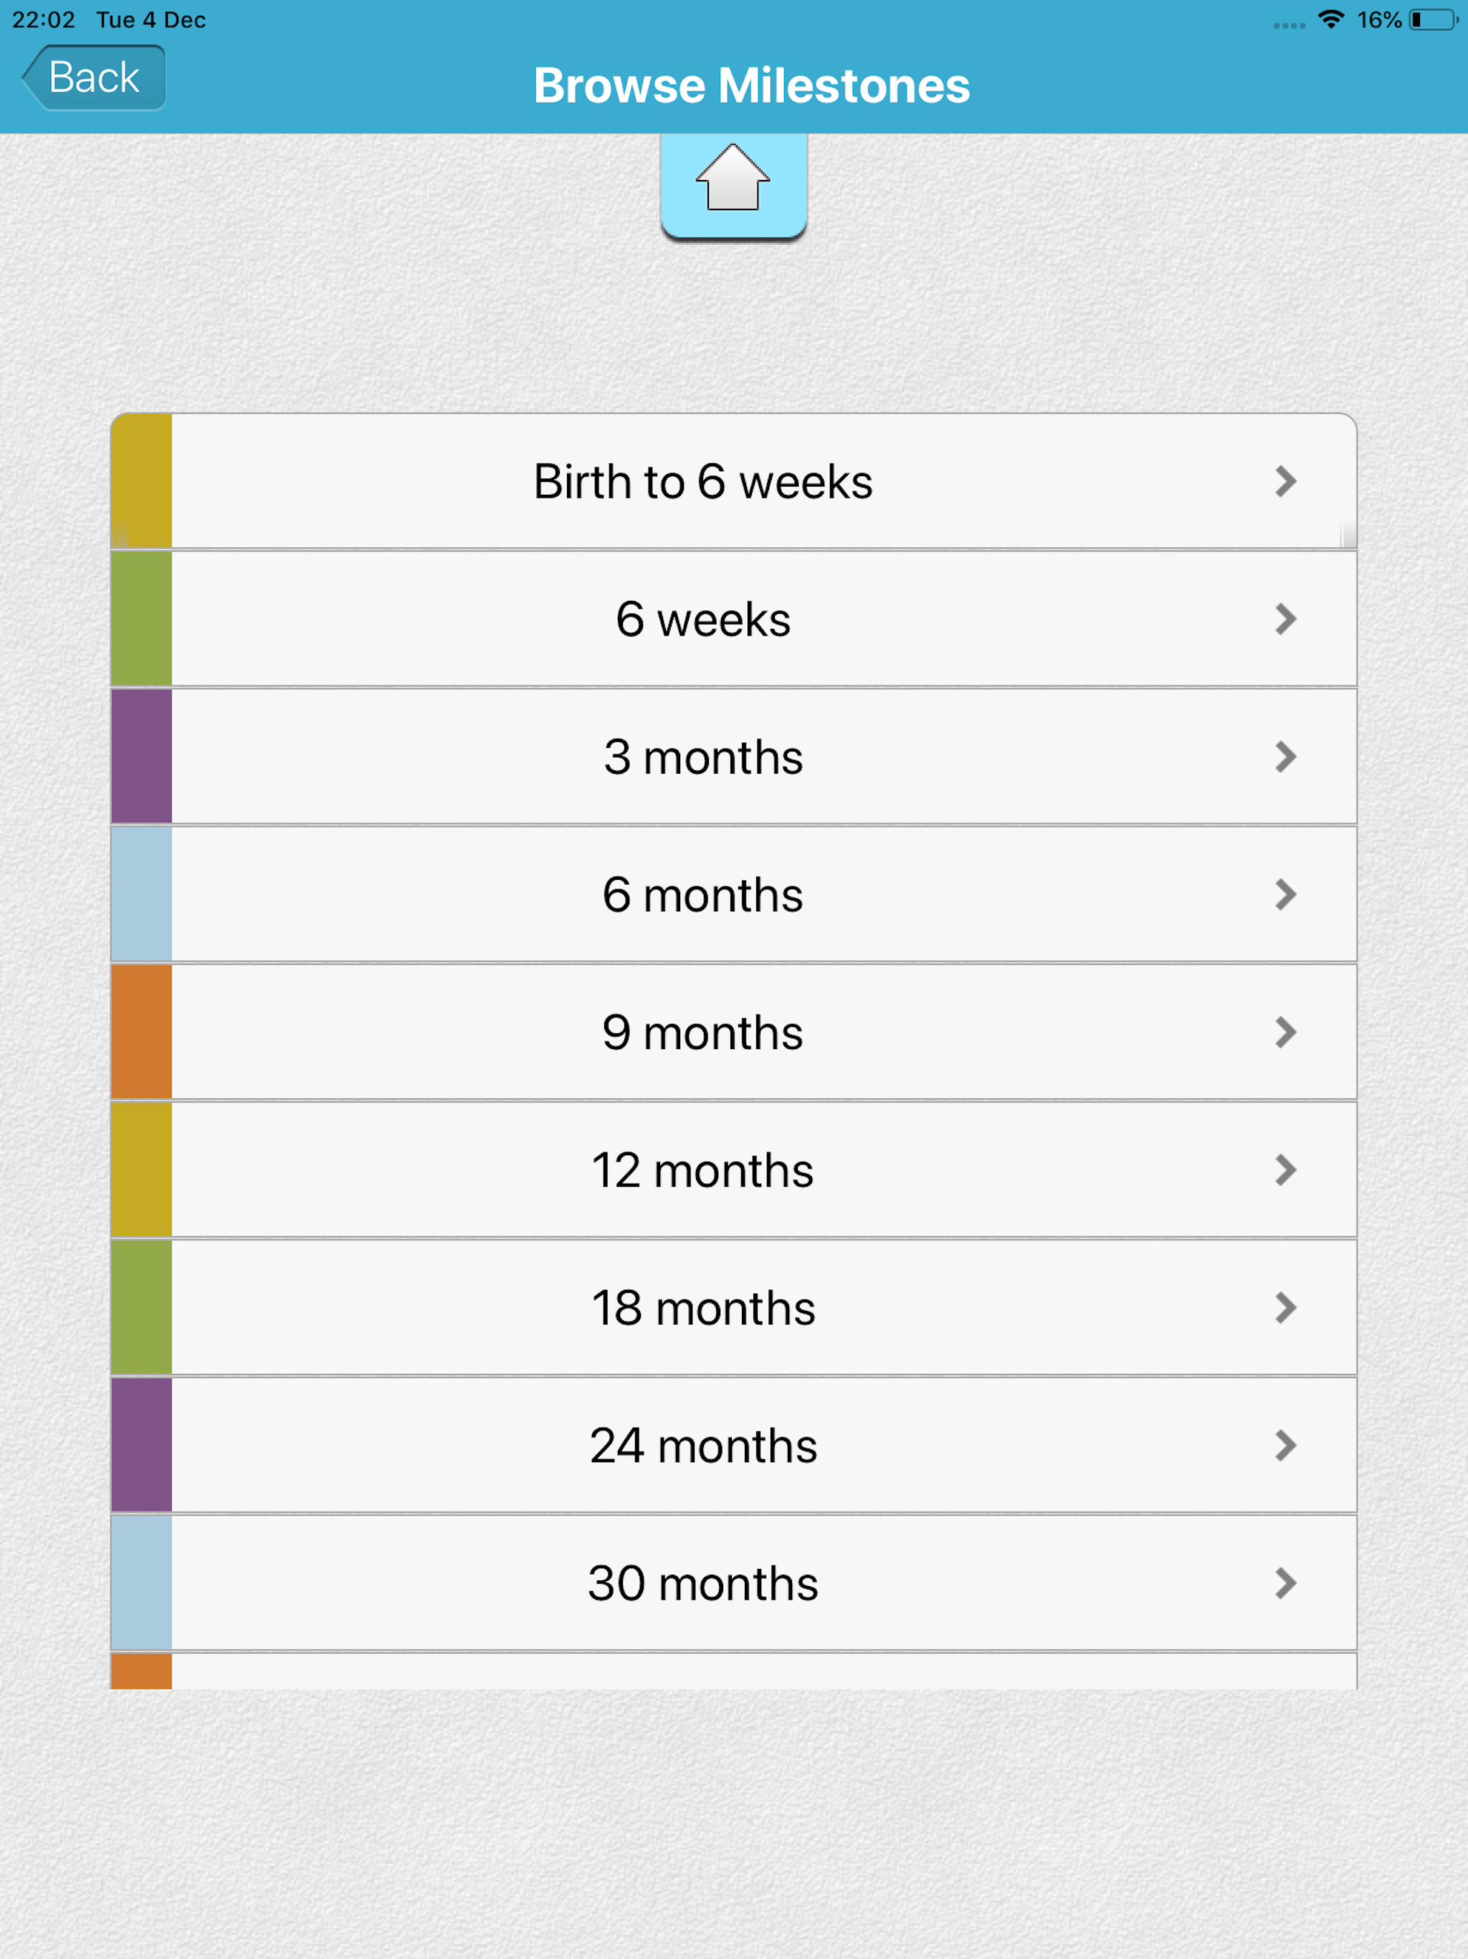Expand the 6 months chevron arrow
The width and height of the screenshot is (1468, 1959).
coord(1284,894)
